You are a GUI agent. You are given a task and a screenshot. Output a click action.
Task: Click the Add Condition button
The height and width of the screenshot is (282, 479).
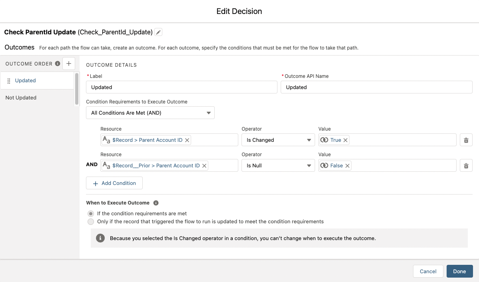[x=114, y=183]
